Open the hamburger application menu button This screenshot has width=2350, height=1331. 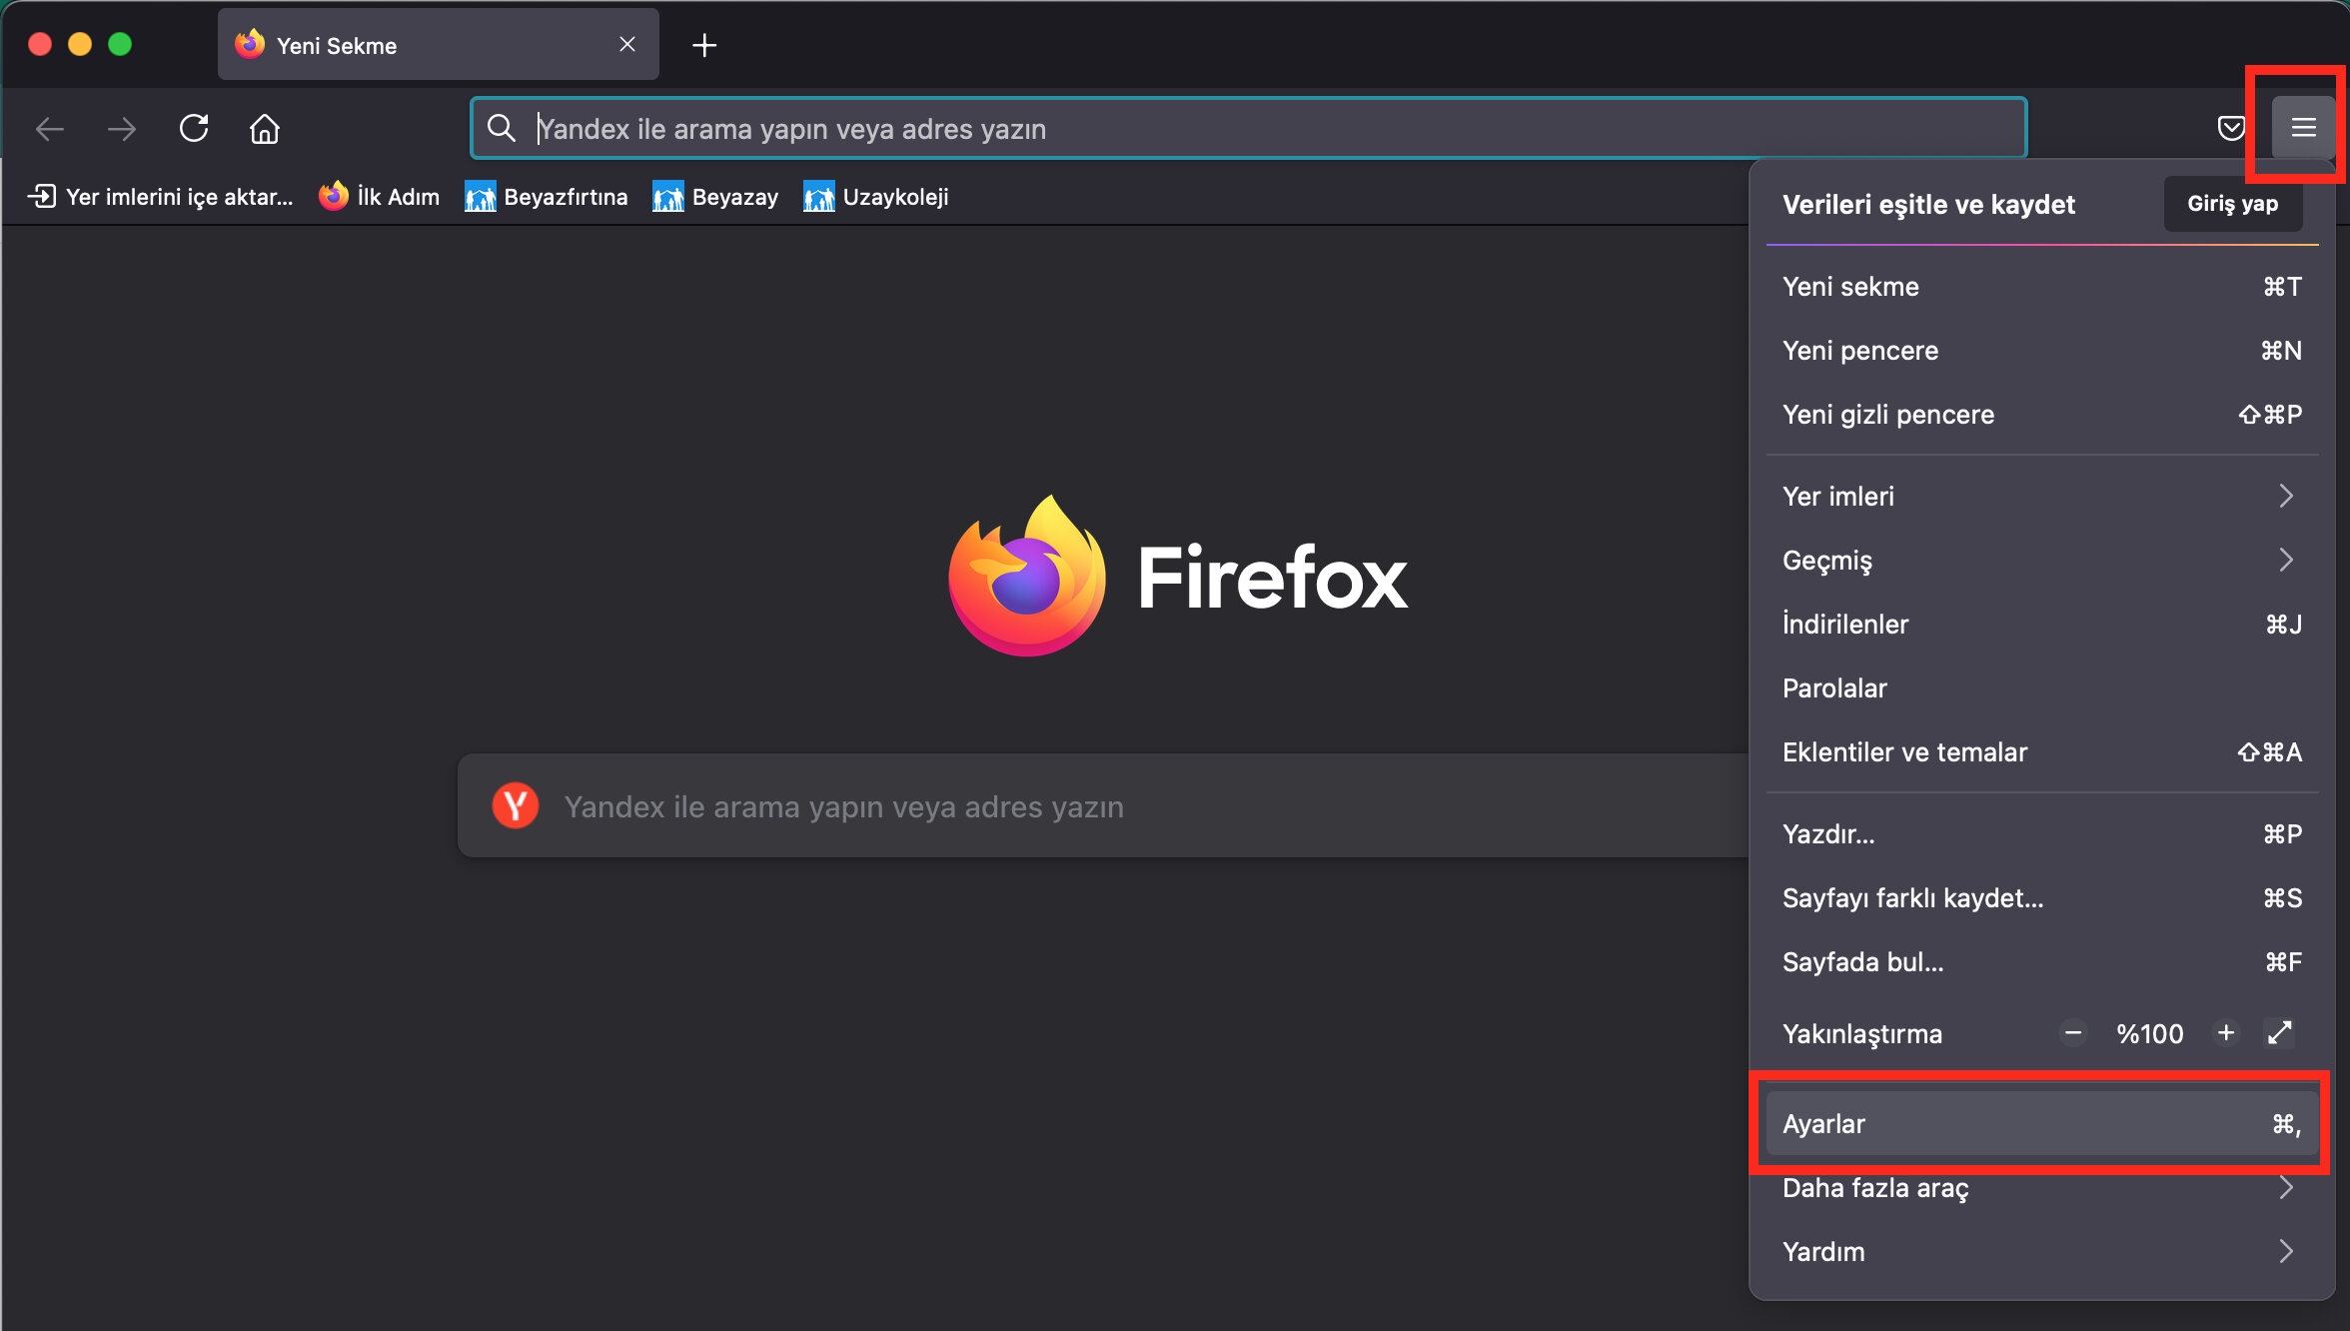(x=2303, y=128)
